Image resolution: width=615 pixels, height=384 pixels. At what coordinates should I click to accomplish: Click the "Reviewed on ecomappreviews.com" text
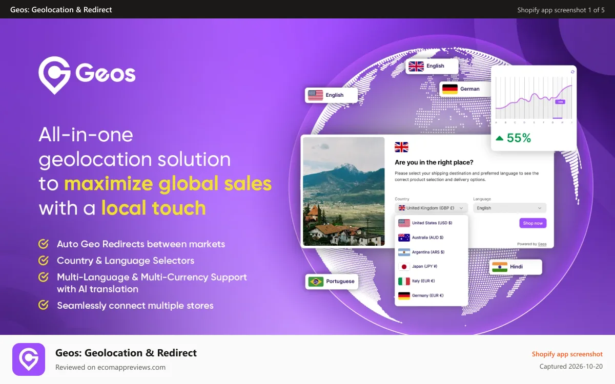pos(110,367)
